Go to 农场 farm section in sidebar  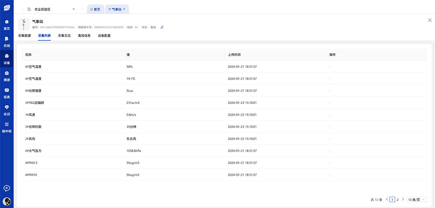[7, 41]
